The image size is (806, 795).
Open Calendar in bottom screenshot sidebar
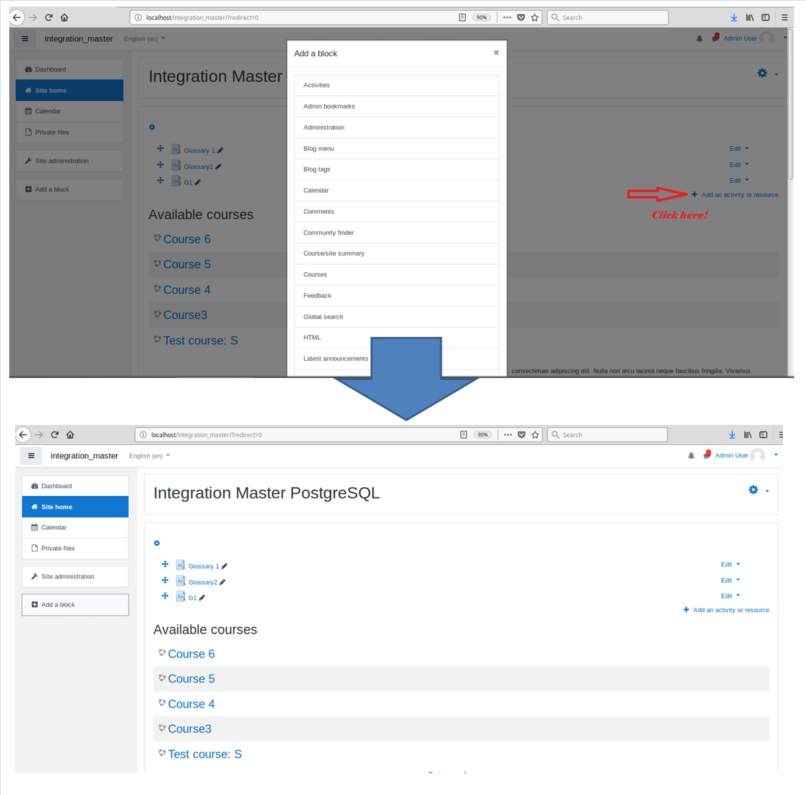(x=75, y=528)
